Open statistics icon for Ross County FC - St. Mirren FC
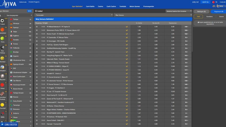This screenshot has width=226, height=127. [x=127, y=95]
